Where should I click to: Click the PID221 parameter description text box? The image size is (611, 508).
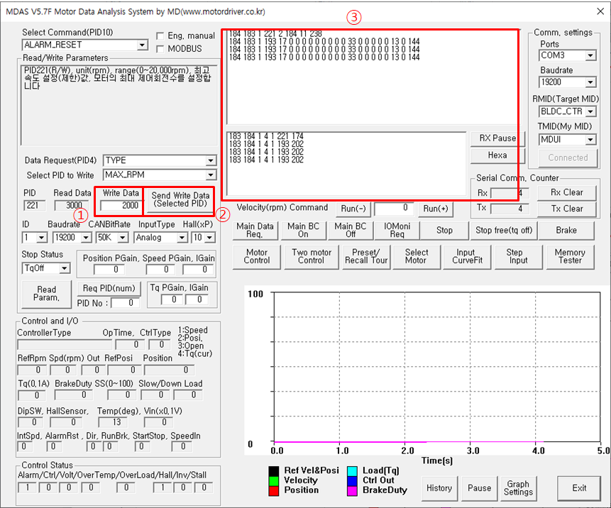click(x=119, y=105)
